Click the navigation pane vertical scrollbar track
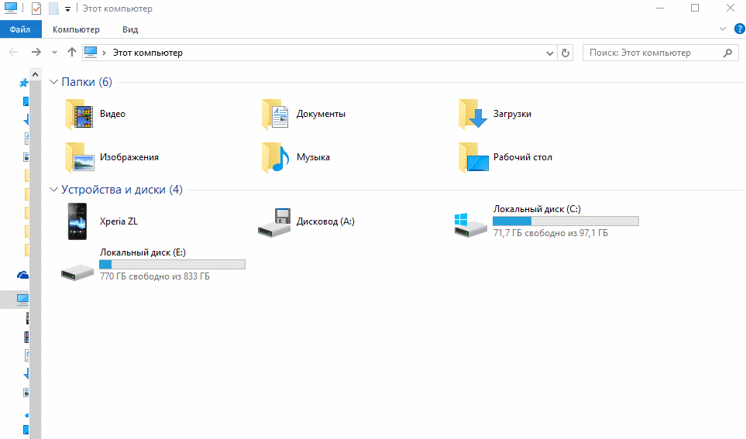 point(35,259)
